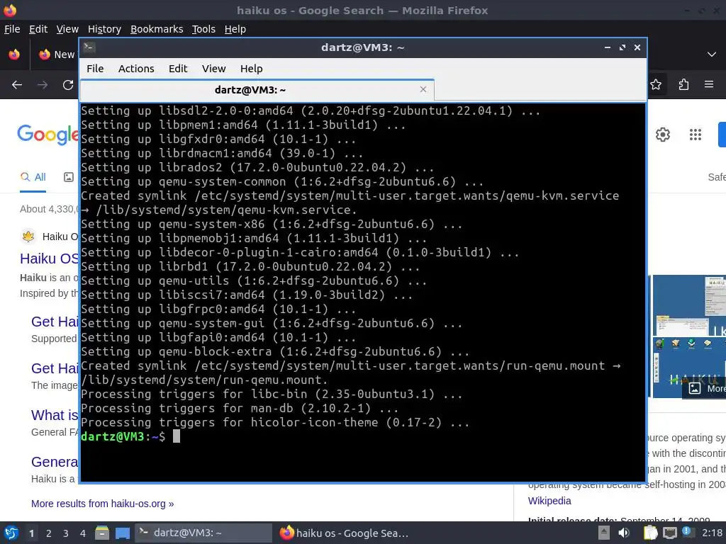726x544 pixels.
Task: Open the terminal Actions menu
Action: (136, 69)
